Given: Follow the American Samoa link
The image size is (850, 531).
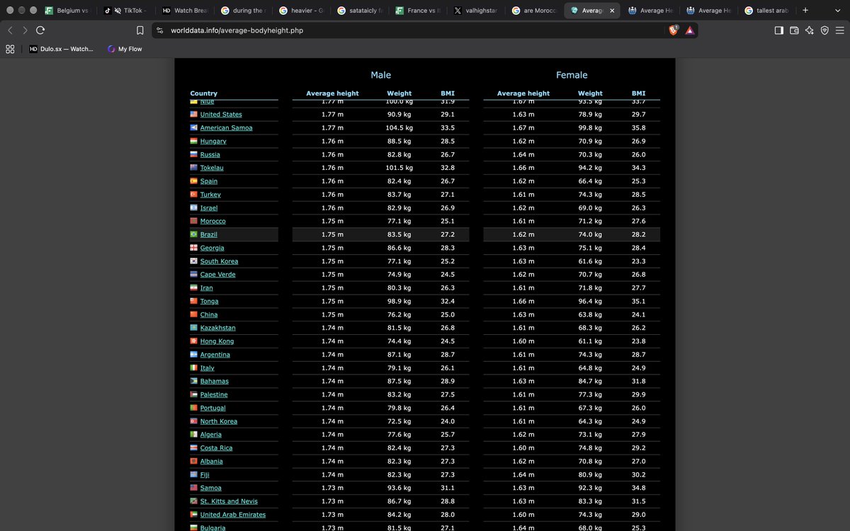Looking at the screenshot, I should pos(226,128).
